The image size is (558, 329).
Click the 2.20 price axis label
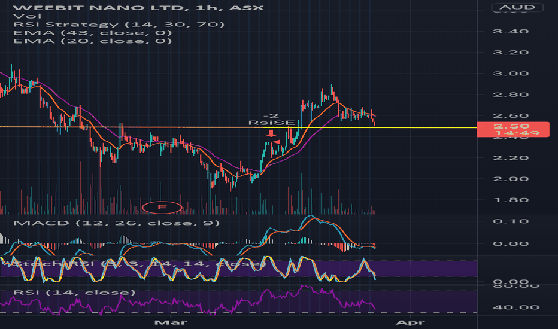(x=511, y=157)
